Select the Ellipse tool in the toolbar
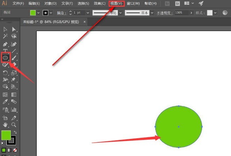Image resolution: width=231 pixels, height=156 pixels. [6, 58]
